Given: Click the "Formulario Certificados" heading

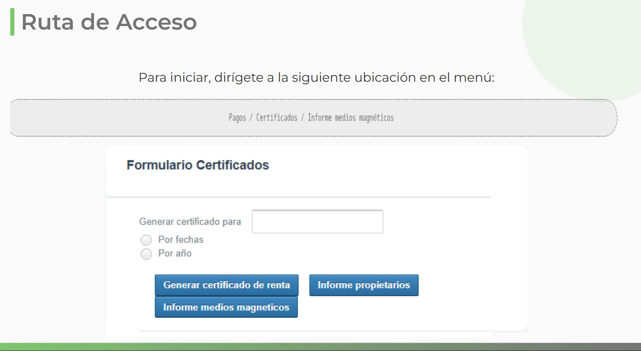Looking at the screenshot, I should tap(198, 165).
